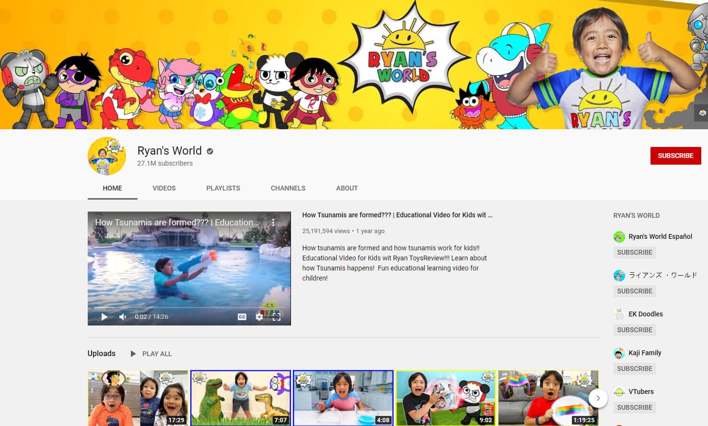Open the Channels tab
This screenshot has height=426, width=708.
pos(288,188)
